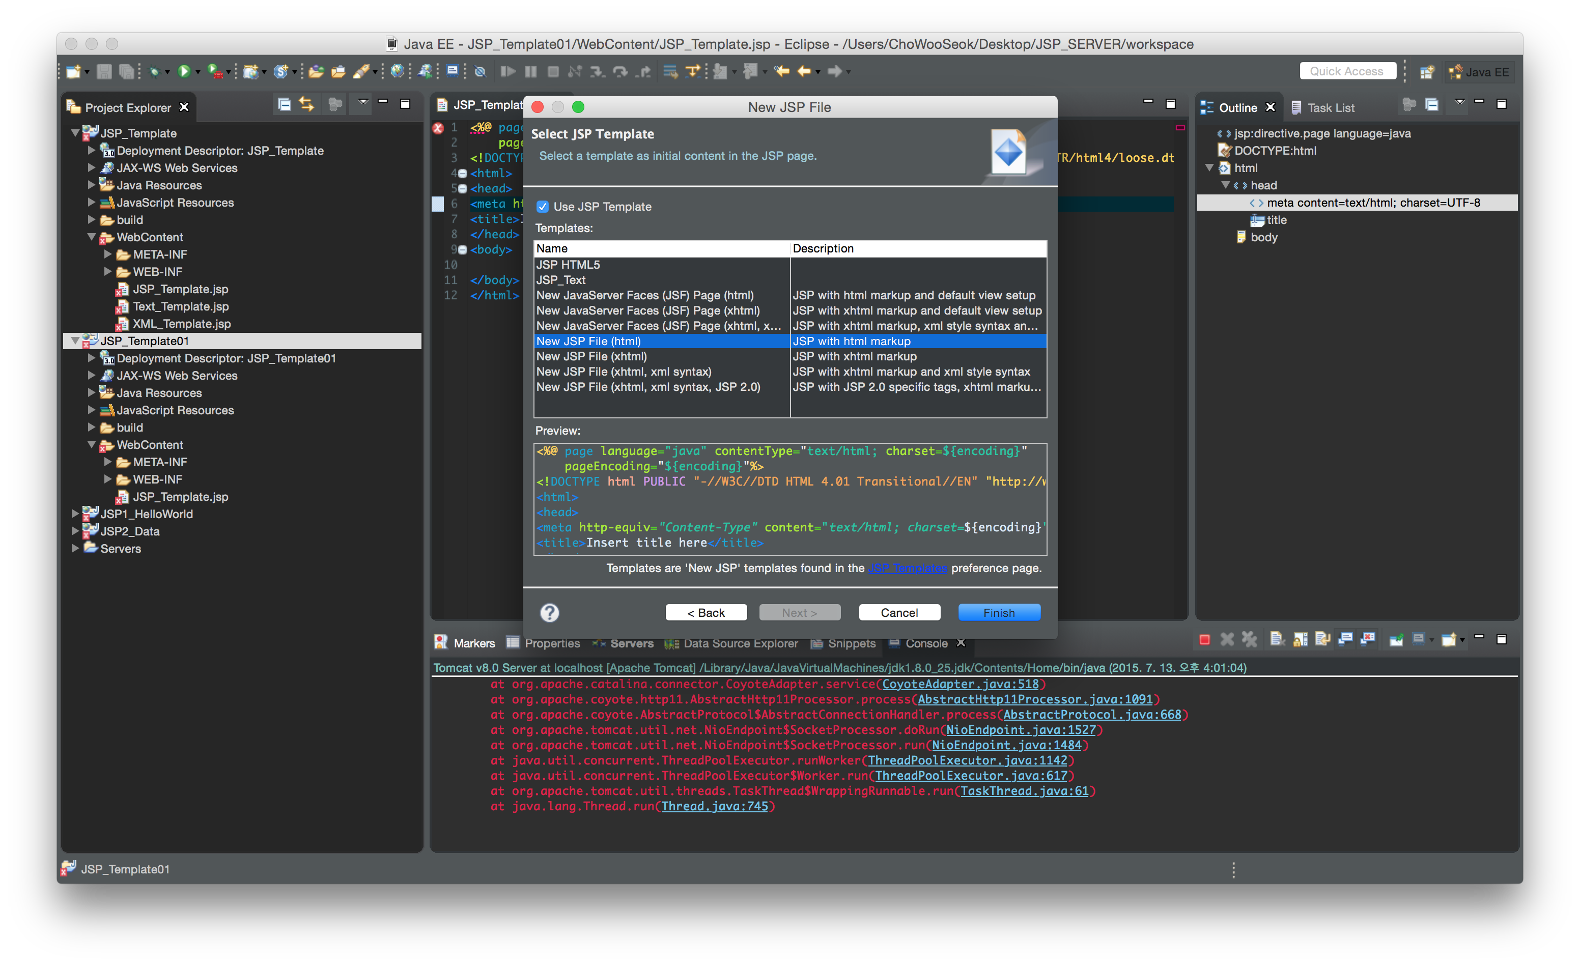Collapse the JSP_Template01 WebContent folder
The image size is (1580, 965).
(x=91, y=444)
